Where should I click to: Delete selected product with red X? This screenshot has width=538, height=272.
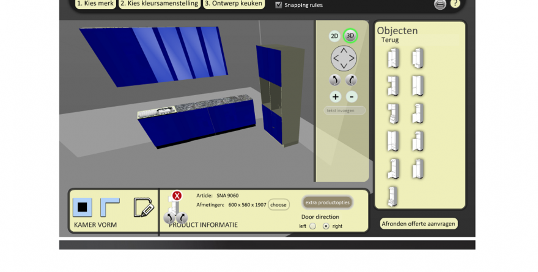(x=177, y=196)
